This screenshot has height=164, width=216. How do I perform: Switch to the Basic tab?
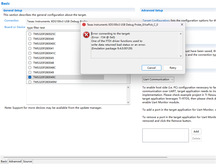[x=4, y=161]
